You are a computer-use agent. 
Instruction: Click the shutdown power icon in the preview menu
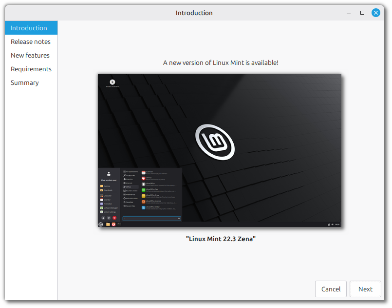(x=115, y=218)
